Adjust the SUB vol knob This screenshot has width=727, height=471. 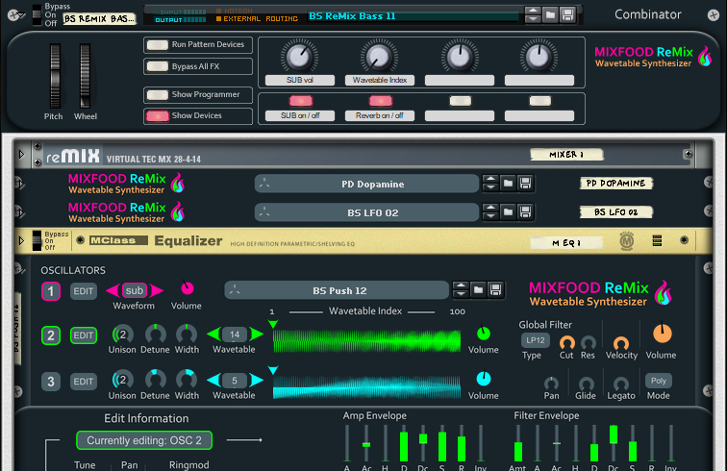click(x=299, y=57)
